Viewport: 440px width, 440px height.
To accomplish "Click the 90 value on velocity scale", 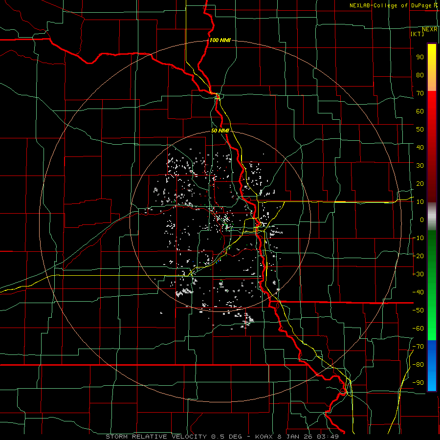I will coord(420,57).
